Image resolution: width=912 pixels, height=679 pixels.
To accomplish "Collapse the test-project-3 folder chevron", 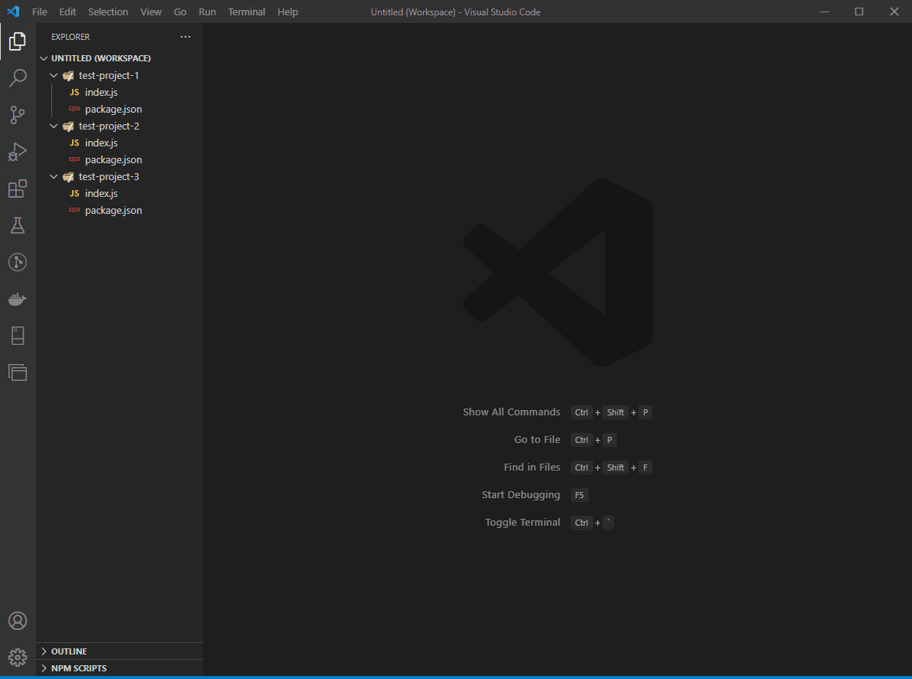I will (x=54, y=177).
